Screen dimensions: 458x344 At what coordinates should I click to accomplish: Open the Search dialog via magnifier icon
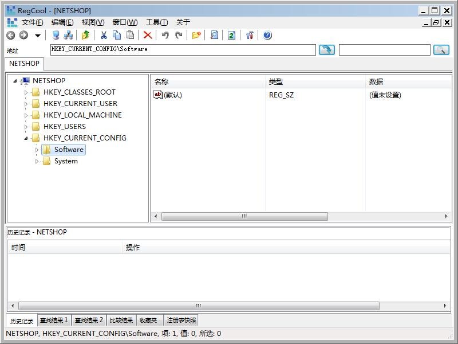pos(212,36)
